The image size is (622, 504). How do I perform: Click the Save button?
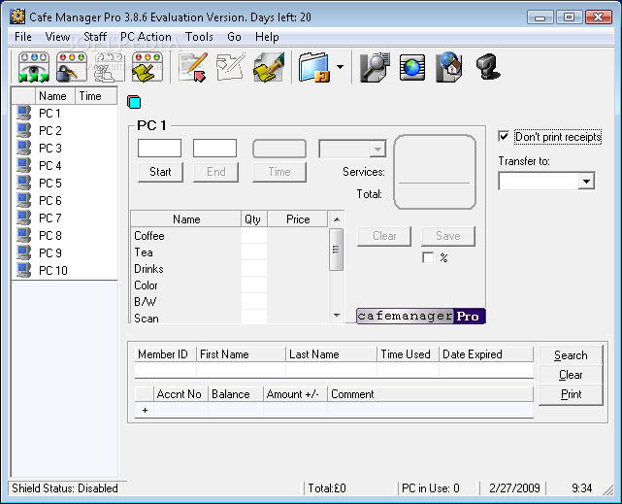[448, 236]
